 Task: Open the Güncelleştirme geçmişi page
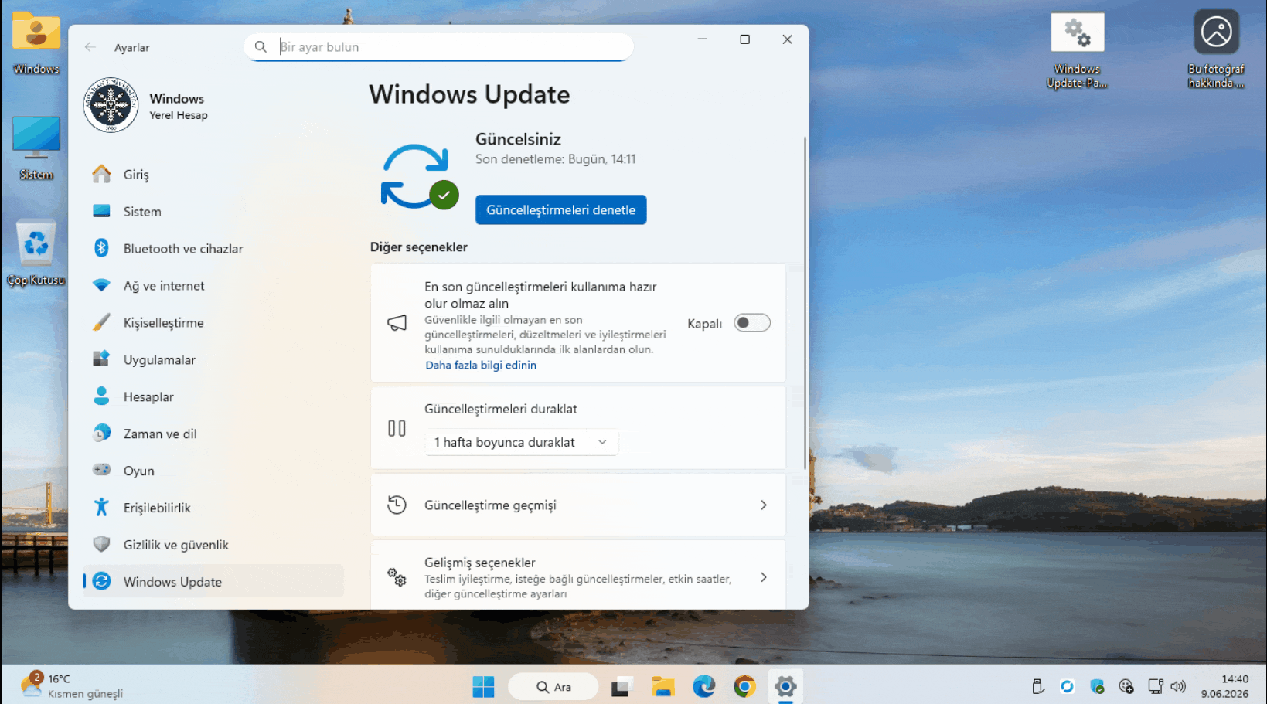pyautogui.click(x=578, y=505)
